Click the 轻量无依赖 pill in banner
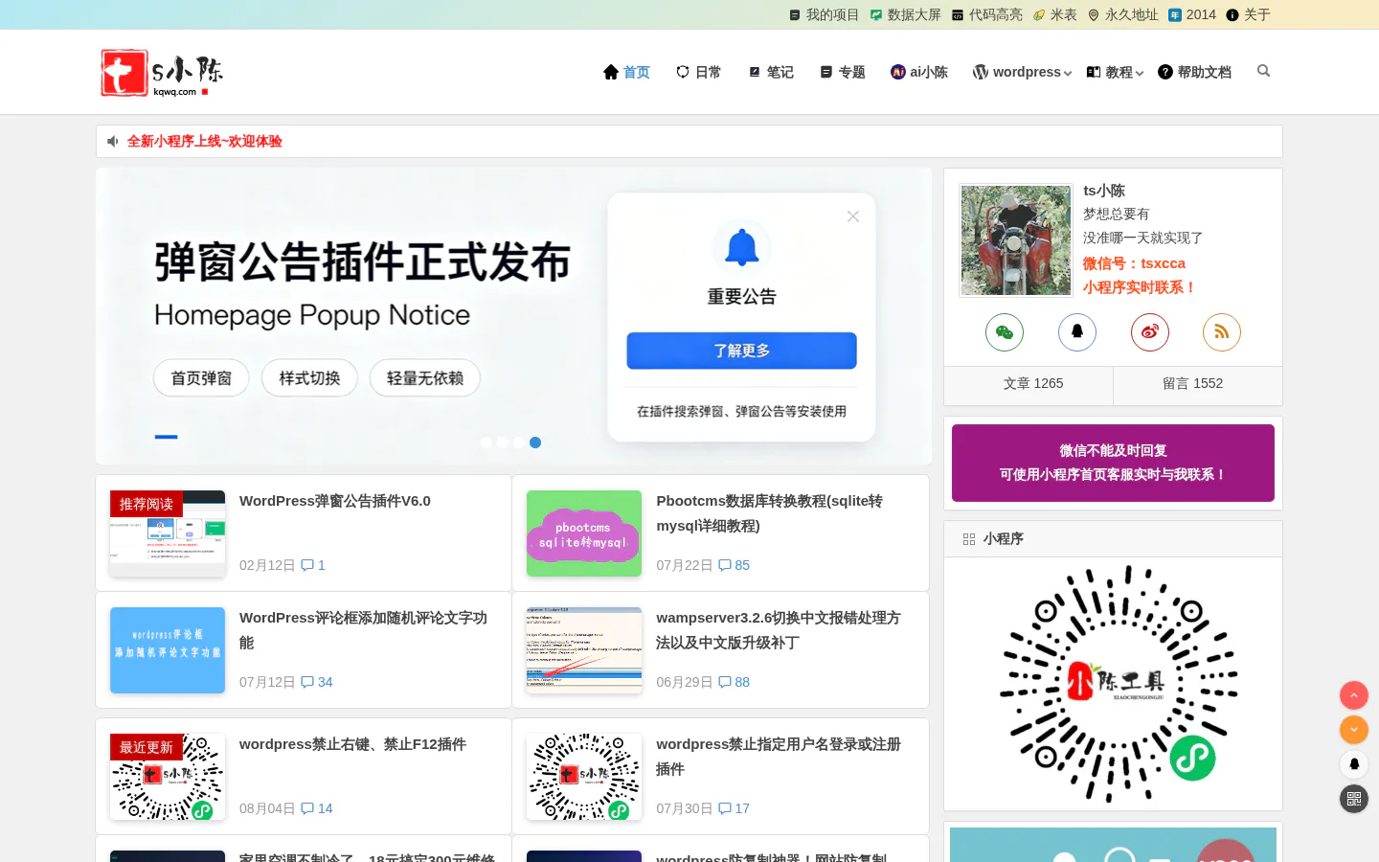Viewport: 1379px width, 862px height. 425,378
